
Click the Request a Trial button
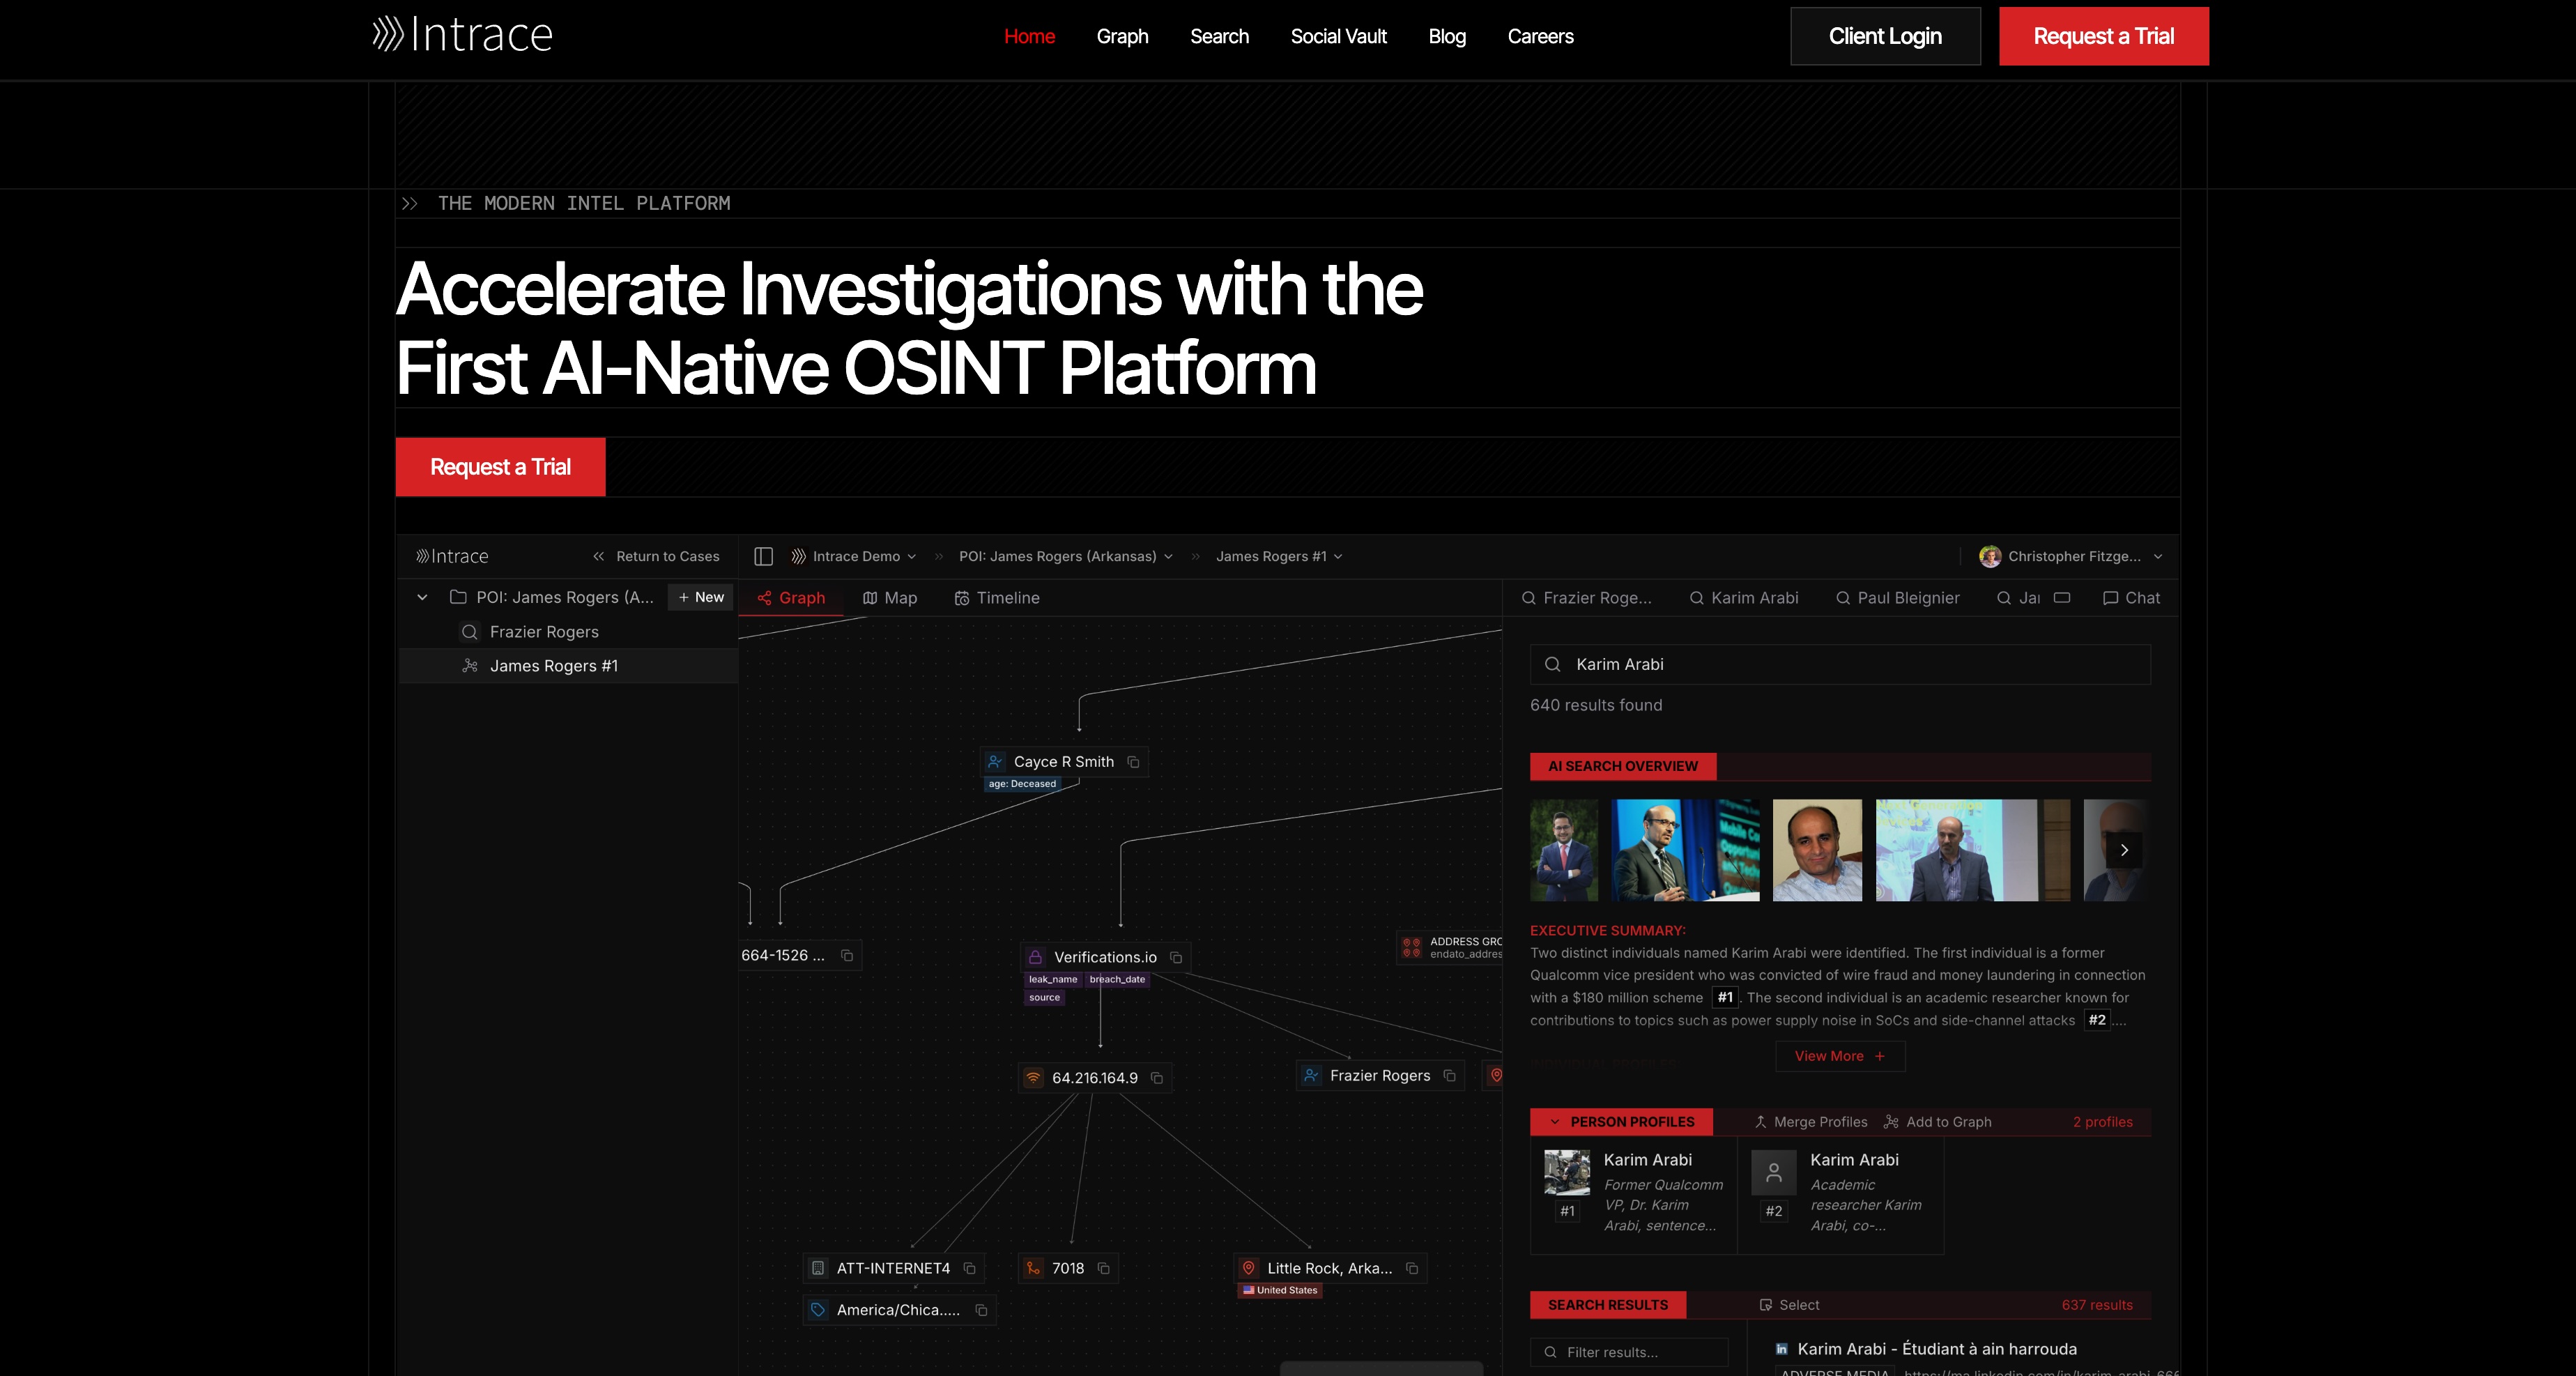pyautogui.click(x=2104, y=36)
